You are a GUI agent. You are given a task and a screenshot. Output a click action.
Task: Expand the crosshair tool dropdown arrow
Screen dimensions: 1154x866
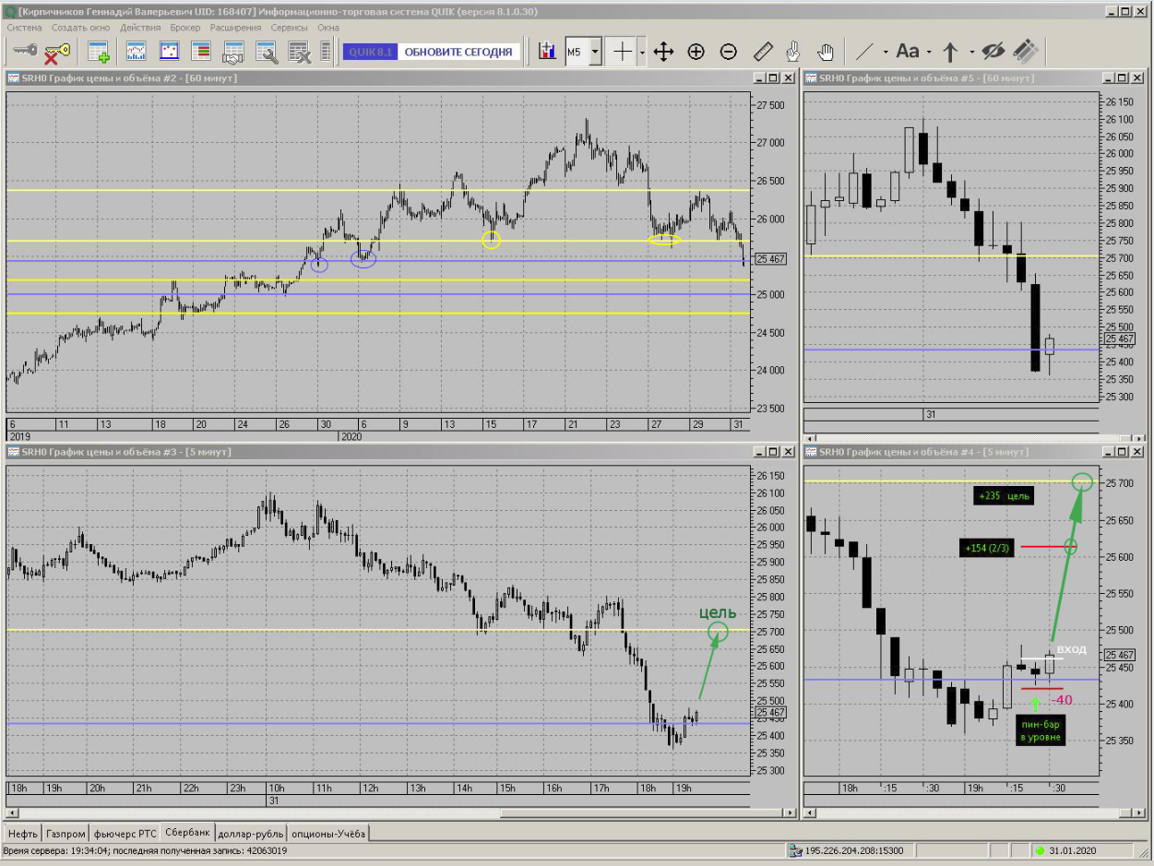(x=643, y=52)
